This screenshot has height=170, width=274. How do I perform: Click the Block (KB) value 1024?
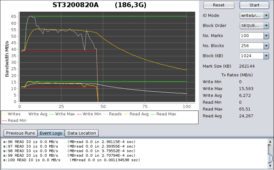[x=252, y=56]
